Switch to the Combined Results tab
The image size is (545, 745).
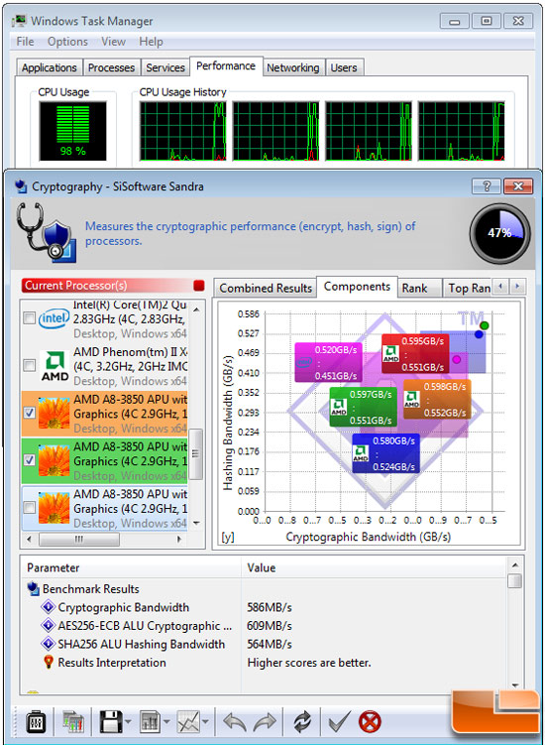pyautogui.click(x=266, y=289)
